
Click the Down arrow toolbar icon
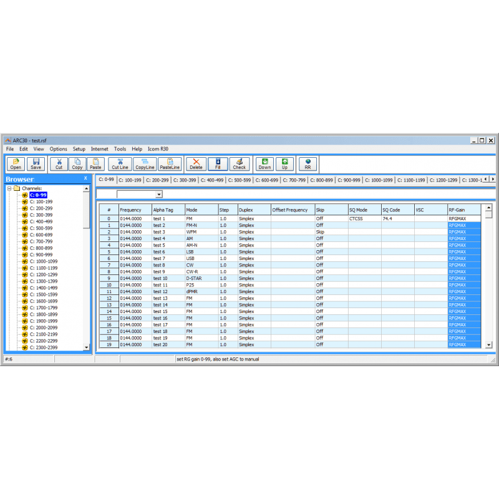[x=264, y=164]
